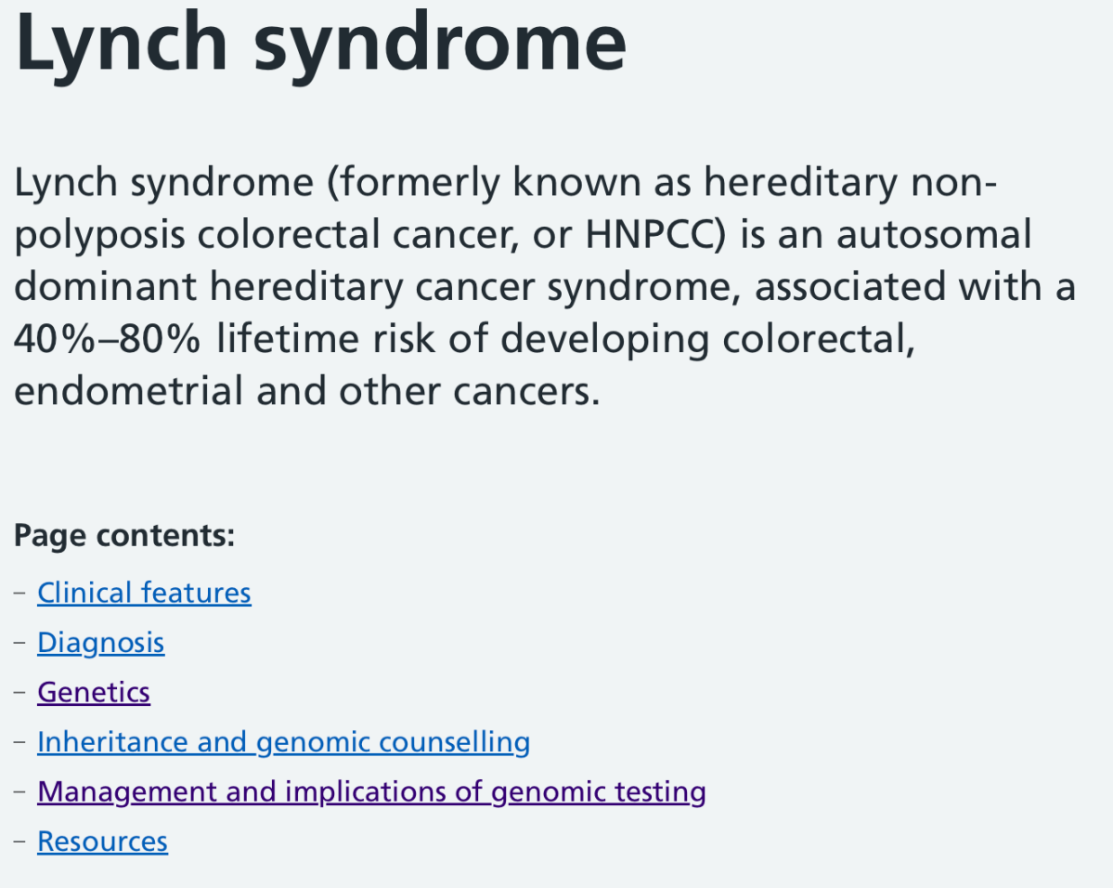
Task: Open the Clinical features link
Action: [144, 593]
